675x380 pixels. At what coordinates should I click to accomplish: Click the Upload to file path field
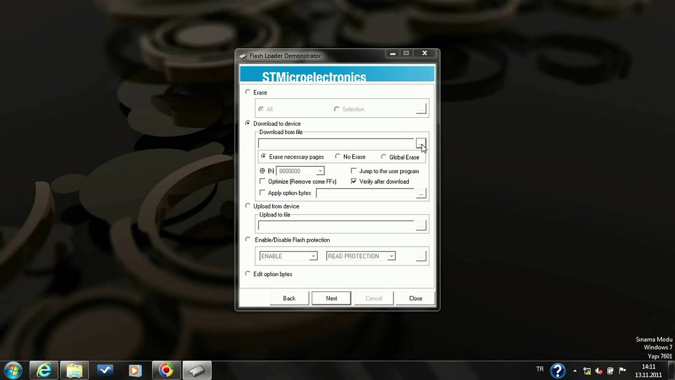tap(336, 225)
